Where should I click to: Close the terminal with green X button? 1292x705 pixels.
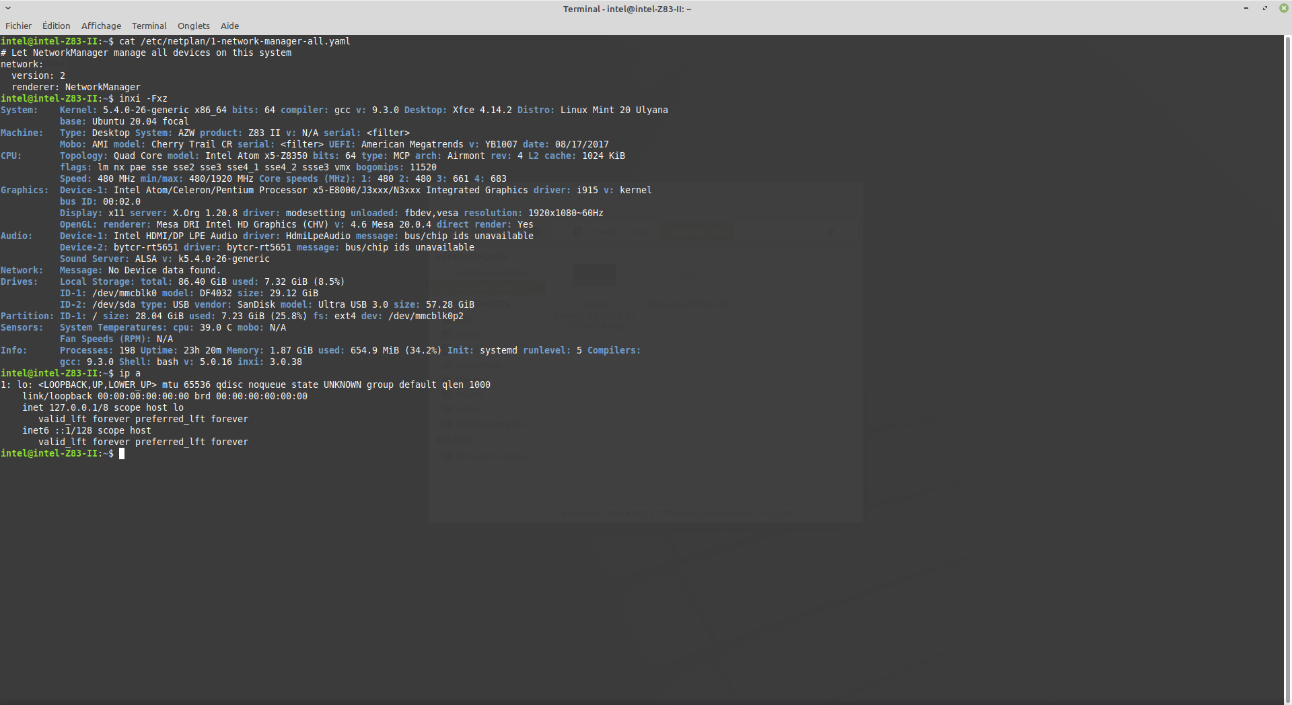(1283, 8)
